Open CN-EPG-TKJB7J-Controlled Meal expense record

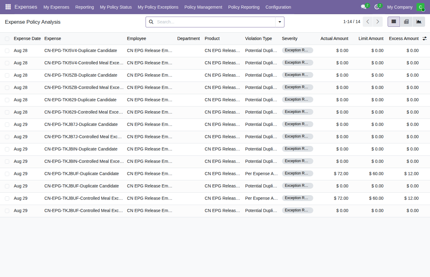point(83,137)
